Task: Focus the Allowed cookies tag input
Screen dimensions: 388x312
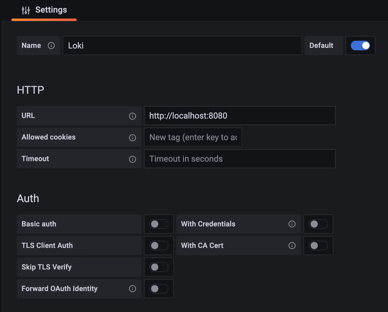Action: tap(193, 137)
